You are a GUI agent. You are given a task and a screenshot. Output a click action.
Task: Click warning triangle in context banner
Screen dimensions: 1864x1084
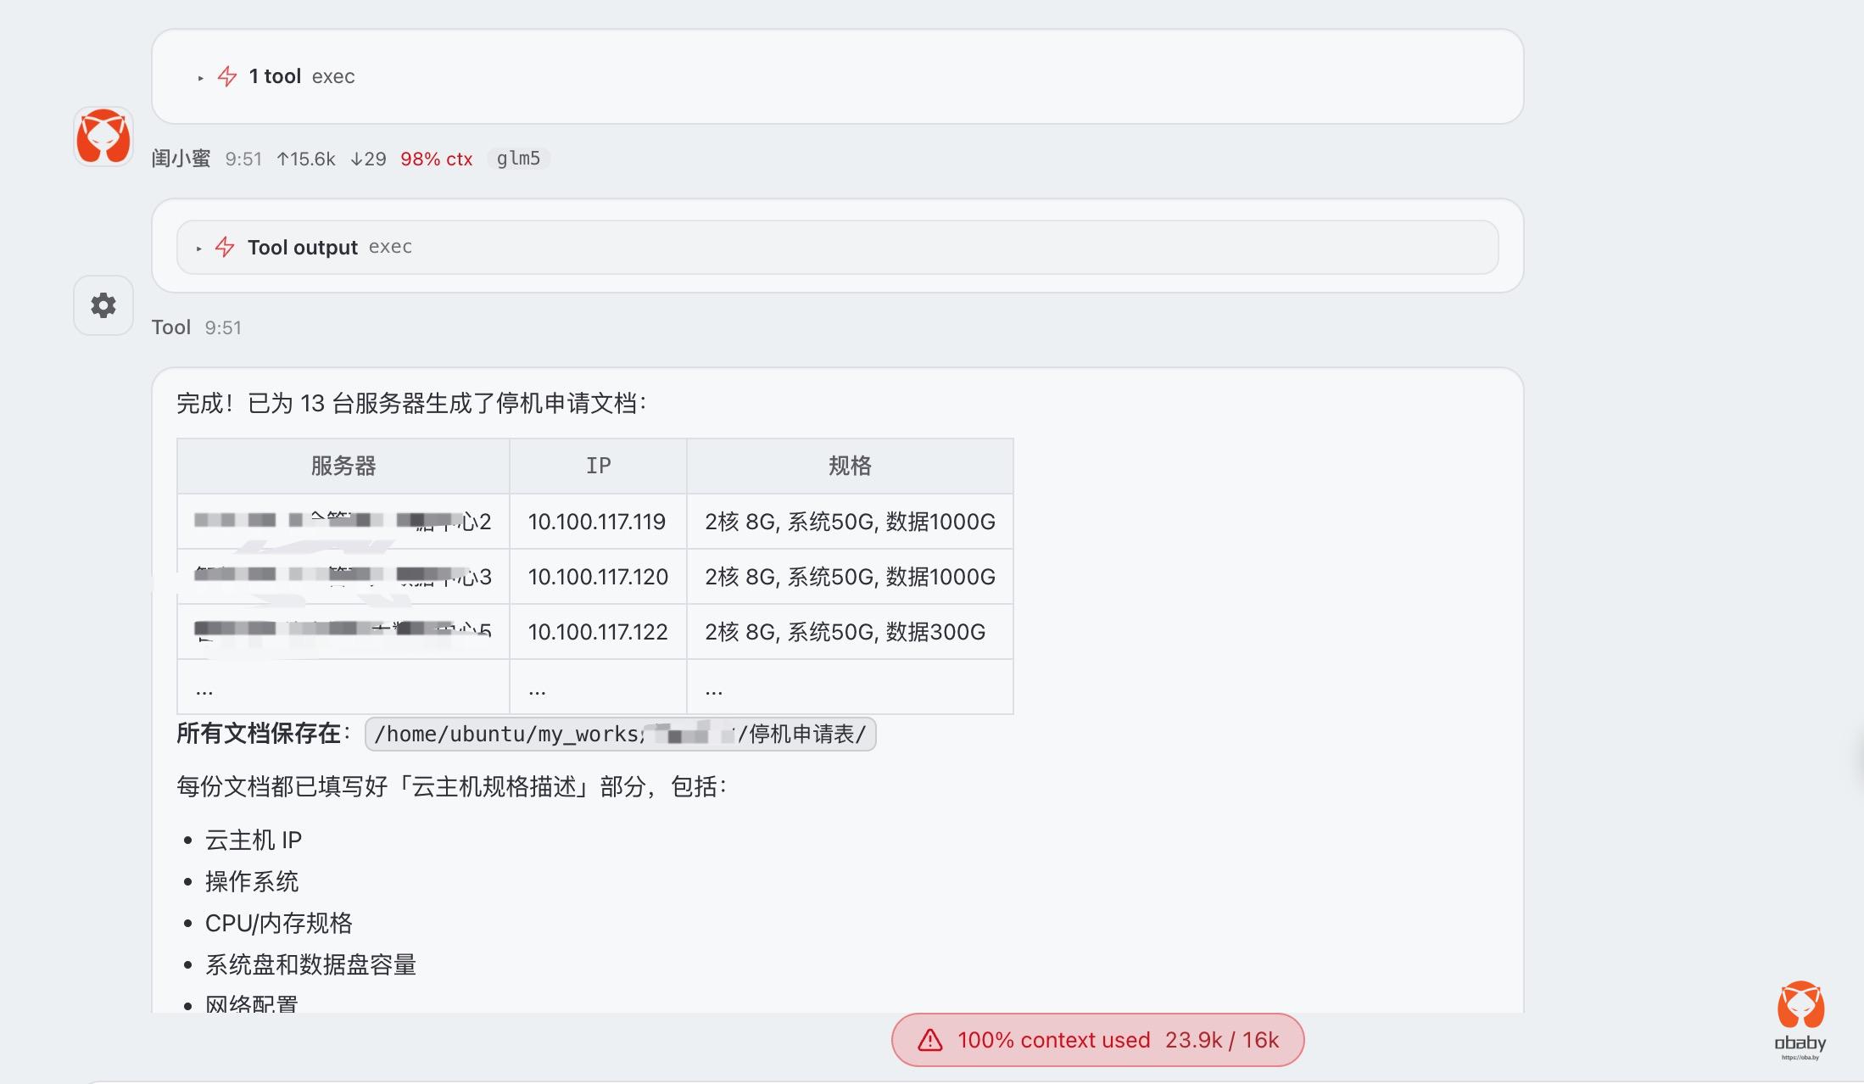930,1040
